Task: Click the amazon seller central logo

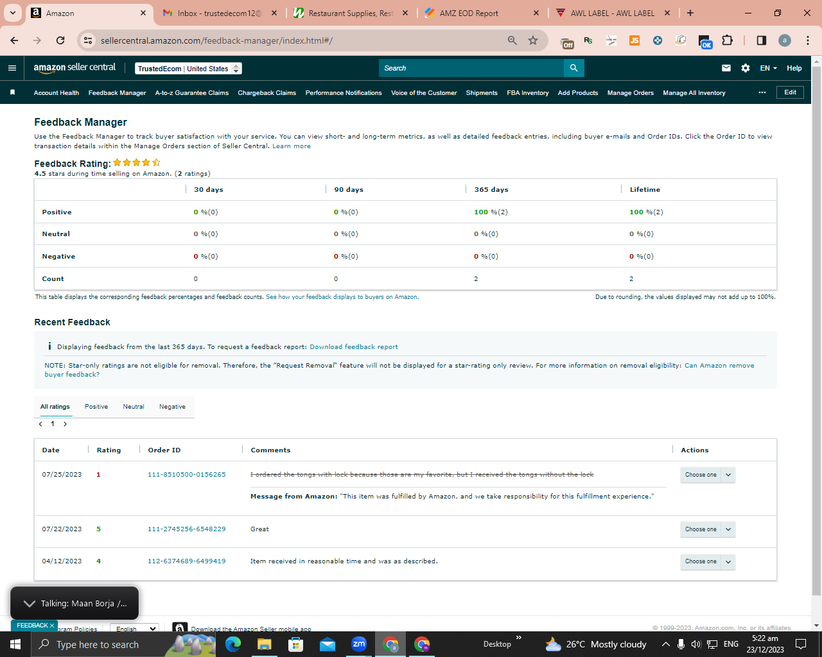Action: [x=74, y=68]
